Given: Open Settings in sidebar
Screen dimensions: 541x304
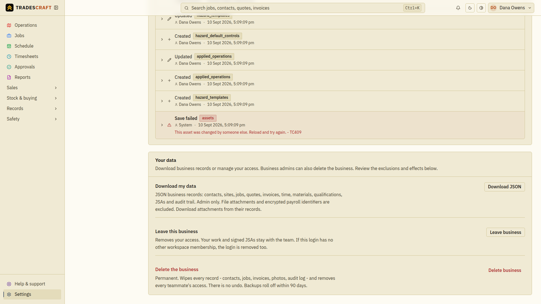Looking at the screenshot, I should (32, 294).
